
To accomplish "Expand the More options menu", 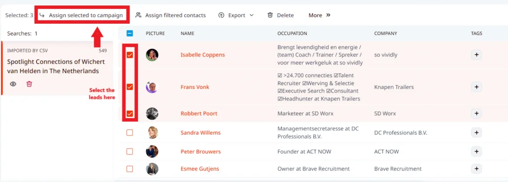I will [319, 15].
